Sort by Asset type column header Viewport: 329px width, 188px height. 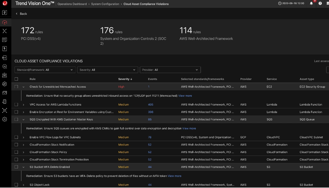tap(307, 79)
